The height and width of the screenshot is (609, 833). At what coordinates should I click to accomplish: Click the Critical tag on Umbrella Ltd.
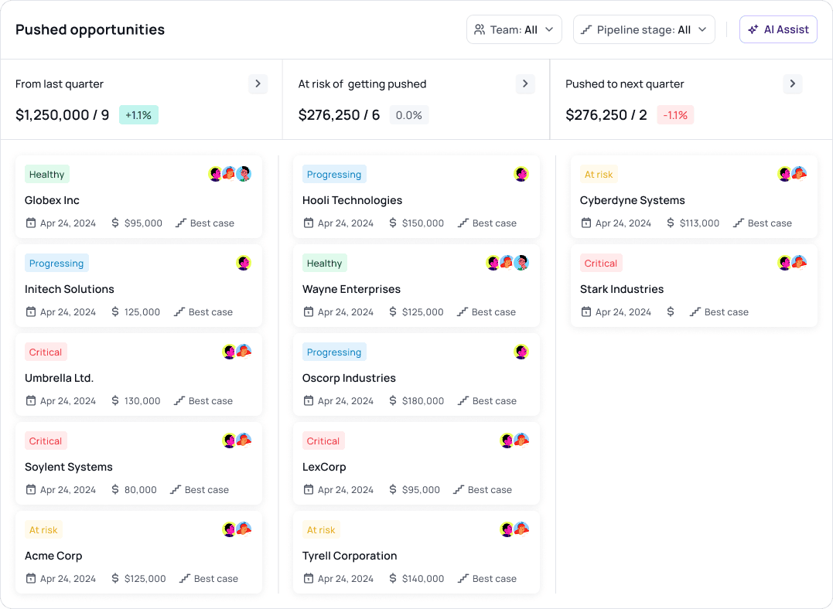[46, 352]
